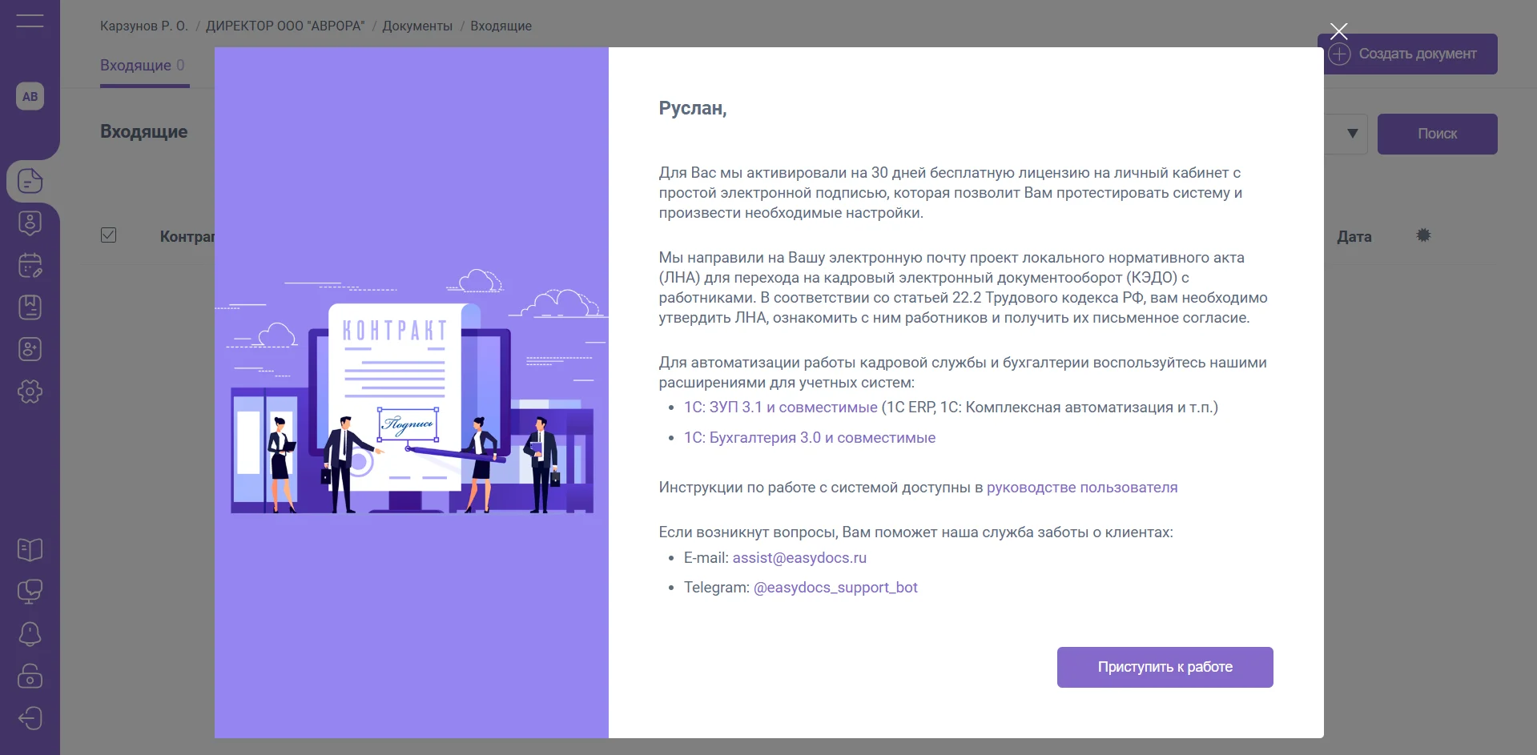Open notifications bell in the sidebar
The height and width of the screenshot is (755, 1537).
coord(30,634)
